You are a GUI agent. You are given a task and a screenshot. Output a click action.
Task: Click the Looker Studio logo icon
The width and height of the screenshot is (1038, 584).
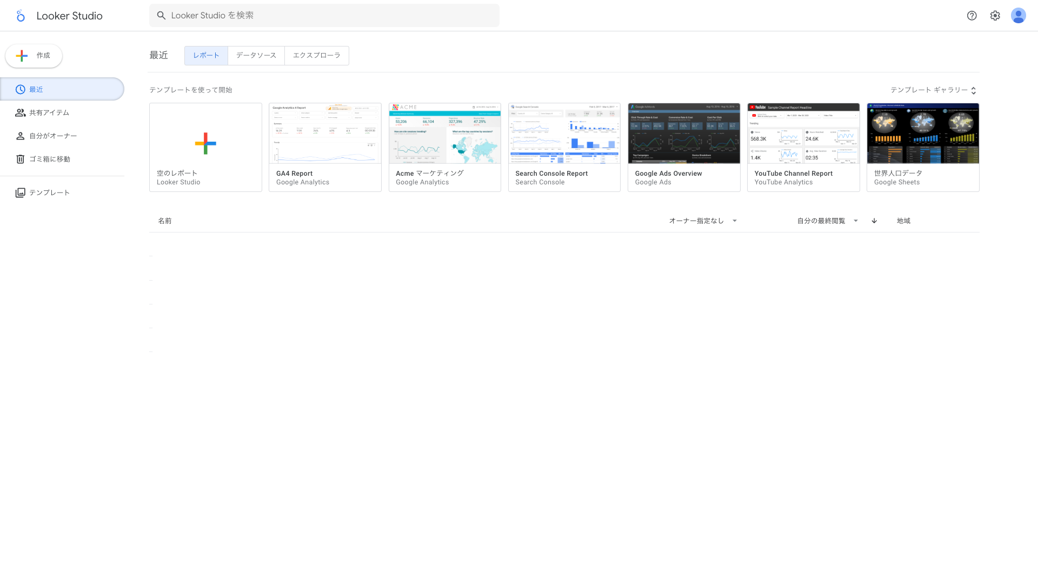pos(21,16)
